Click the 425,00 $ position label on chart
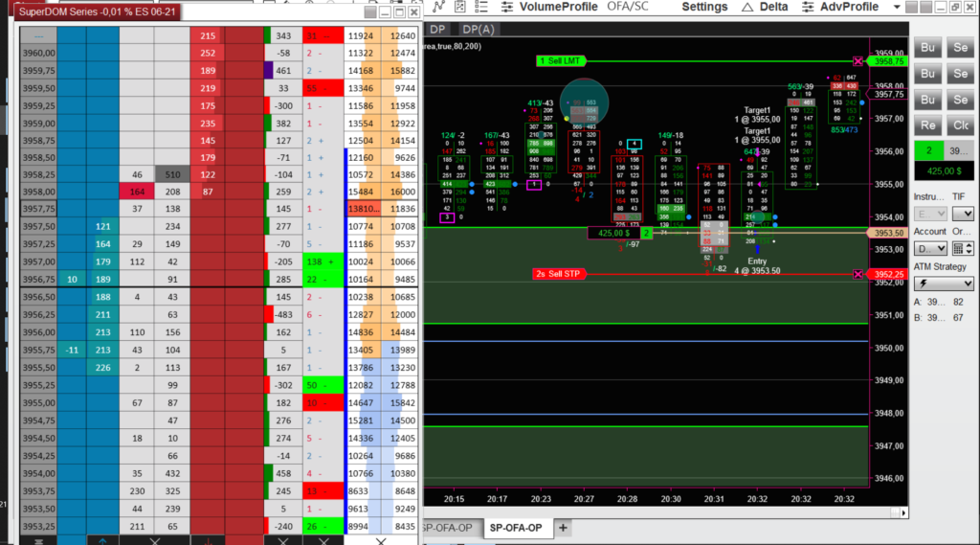 [x=614, y=233]
